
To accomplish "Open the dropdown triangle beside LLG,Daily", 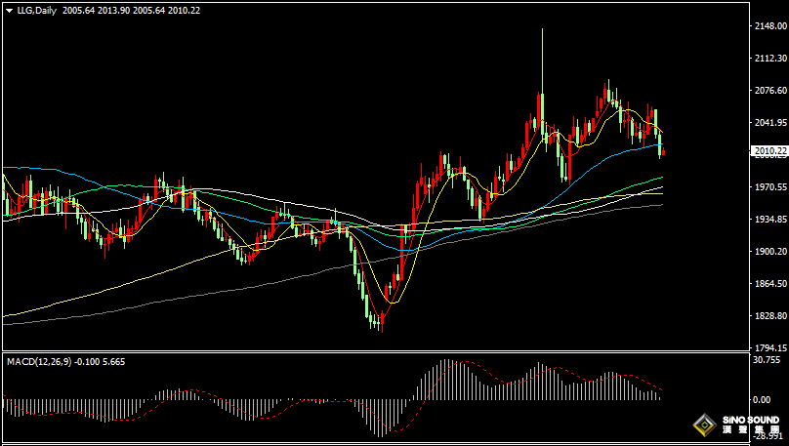I will pyautogui.click(x=9, y=10).
